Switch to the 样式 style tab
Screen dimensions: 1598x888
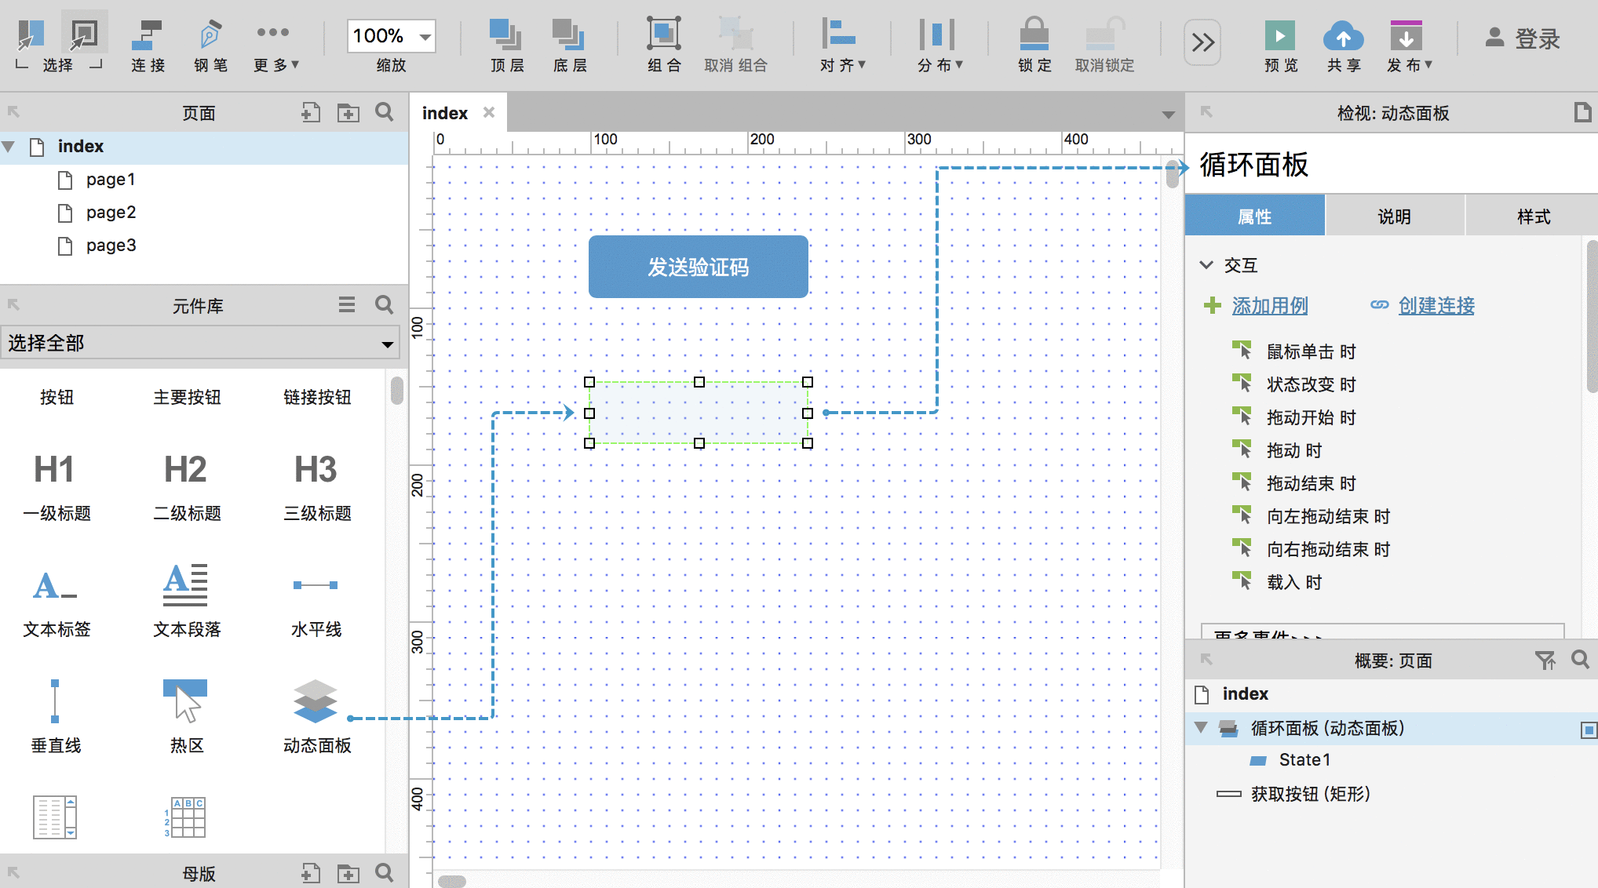click(x=1534, y=217)
